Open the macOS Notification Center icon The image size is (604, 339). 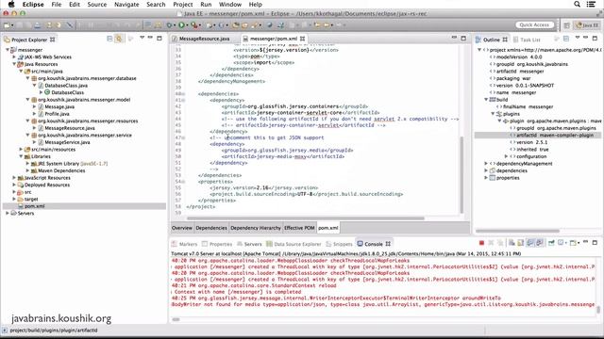(x=591, y=4)
